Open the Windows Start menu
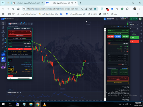Viewport: 143px width, 107px height. point(3,104)
